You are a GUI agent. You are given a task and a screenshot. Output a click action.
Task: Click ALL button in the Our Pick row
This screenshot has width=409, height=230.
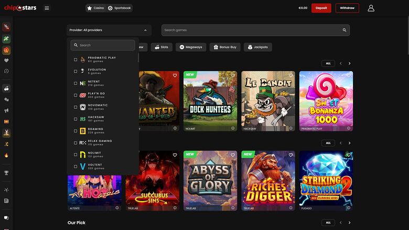328,223
